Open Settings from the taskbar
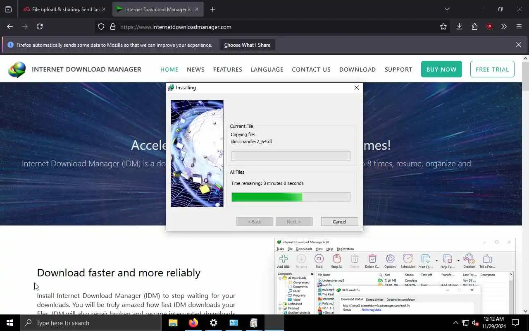 tap(214, 323)
